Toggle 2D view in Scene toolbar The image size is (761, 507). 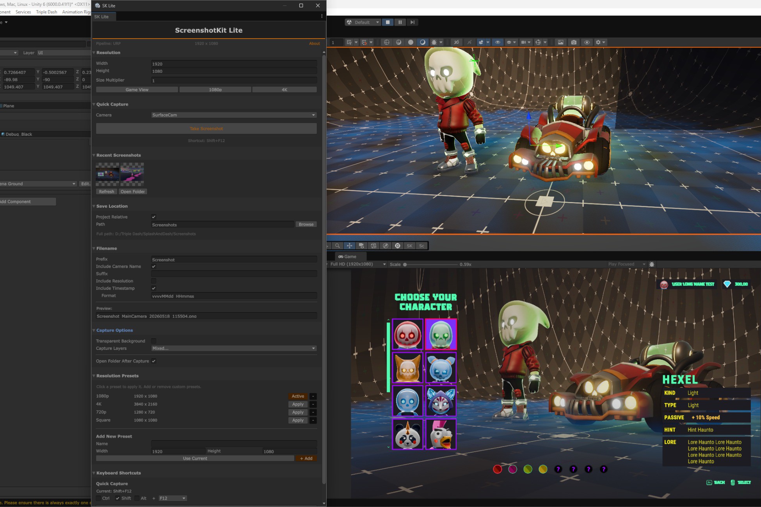[x=456, y=42]
